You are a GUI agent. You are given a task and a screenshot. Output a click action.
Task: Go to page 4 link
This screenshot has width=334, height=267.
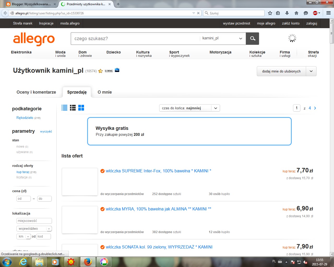310,108
